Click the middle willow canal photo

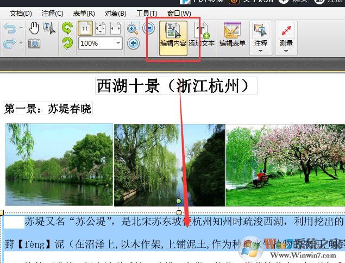pos(170,165)
